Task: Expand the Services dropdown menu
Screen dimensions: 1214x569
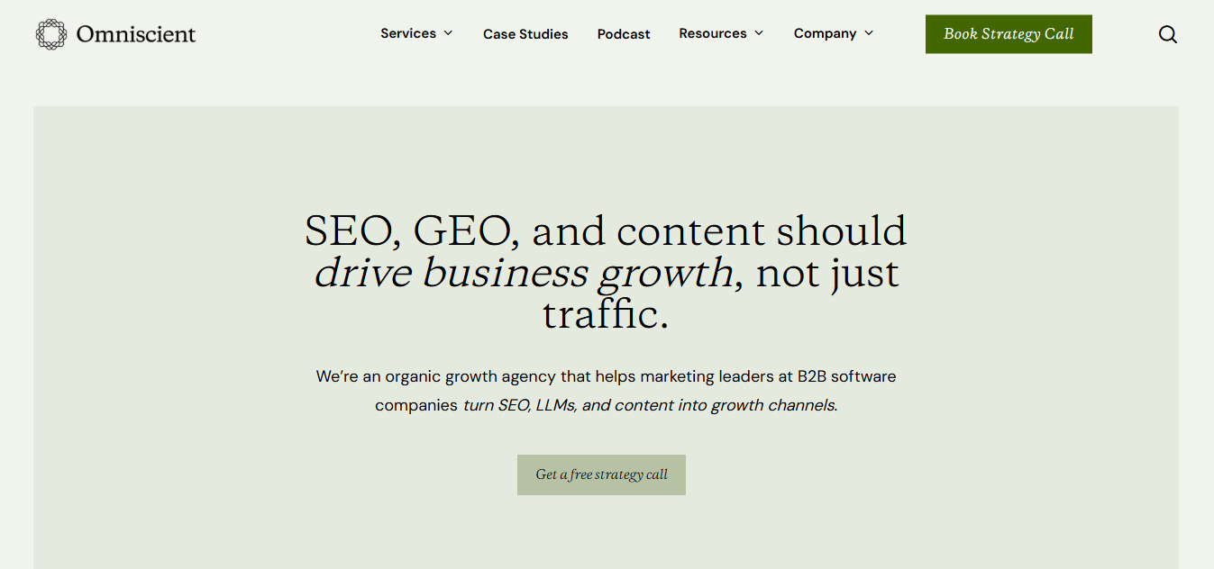Action: coord(416,33)
